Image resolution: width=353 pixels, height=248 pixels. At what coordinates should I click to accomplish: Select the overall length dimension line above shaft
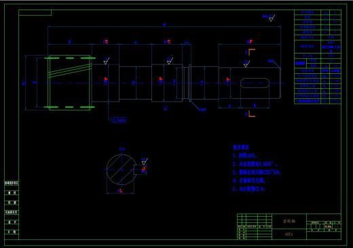tap(164, 26)
